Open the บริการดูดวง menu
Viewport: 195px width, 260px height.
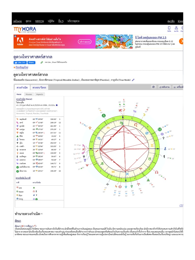pyautogui.click(x=73, y=21)
